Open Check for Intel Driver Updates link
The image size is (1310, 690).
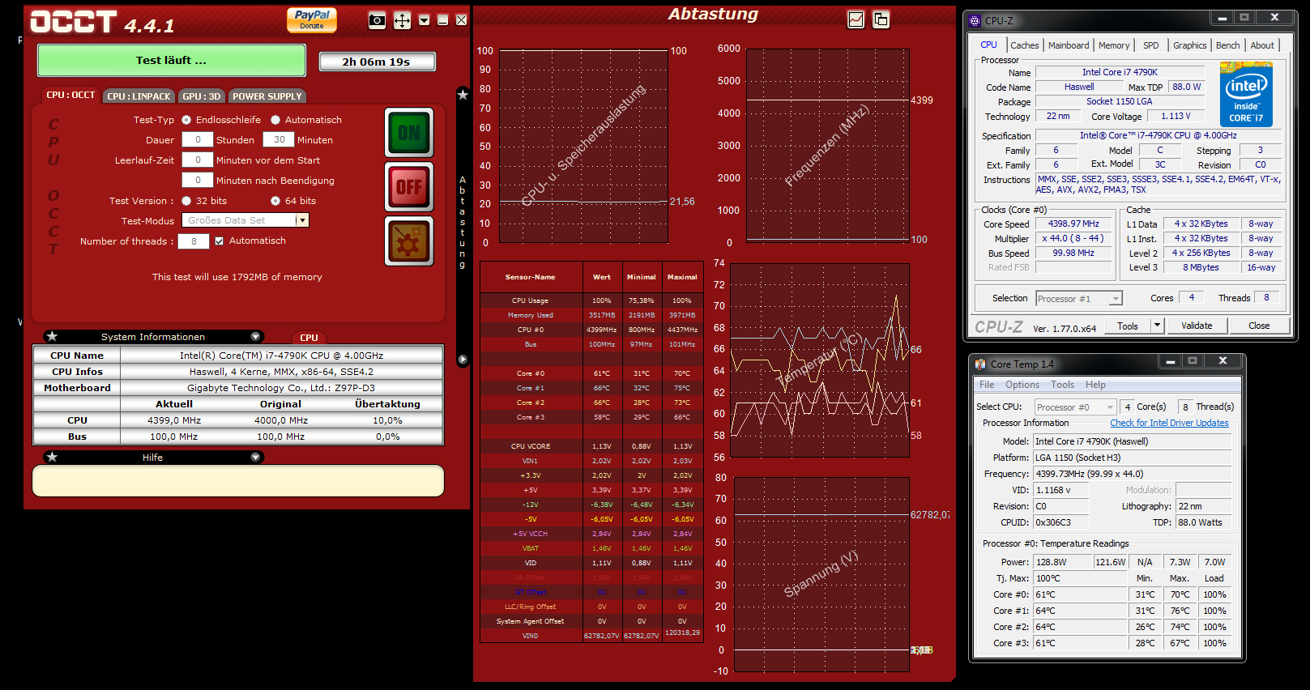(1169, 423)
